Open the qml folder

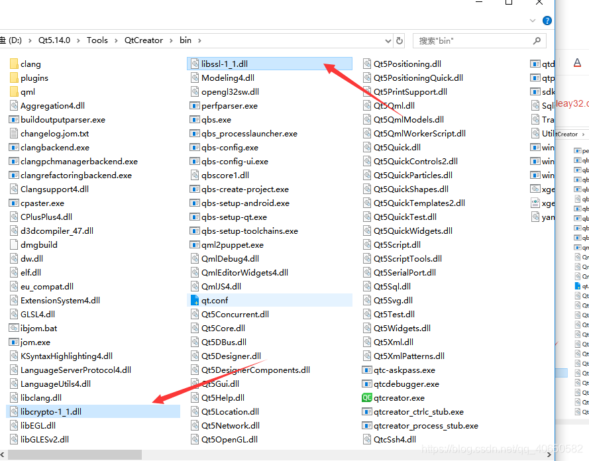pos(25,91)
